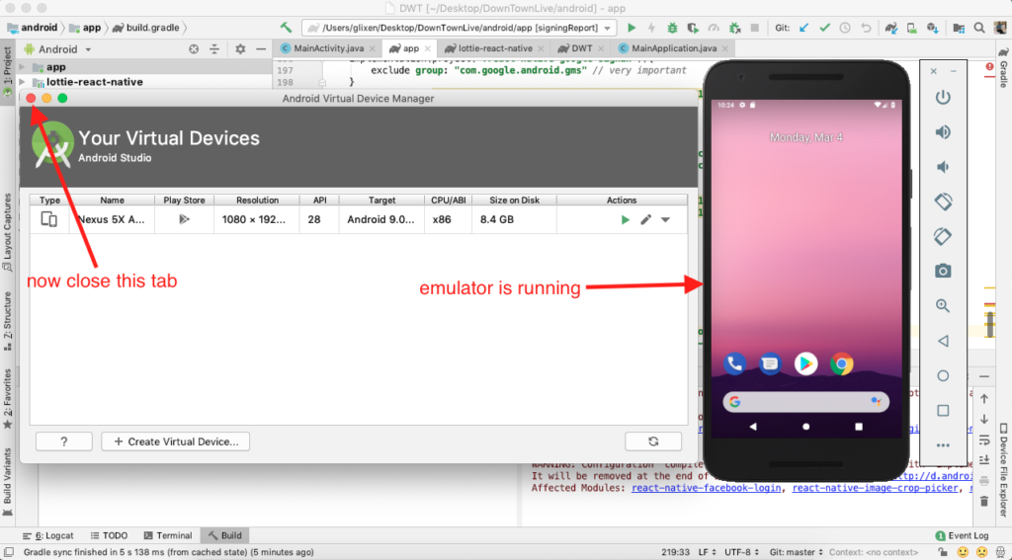Click the AVD Manager help question button
The image size is (1012, 560).
point(64,441)
